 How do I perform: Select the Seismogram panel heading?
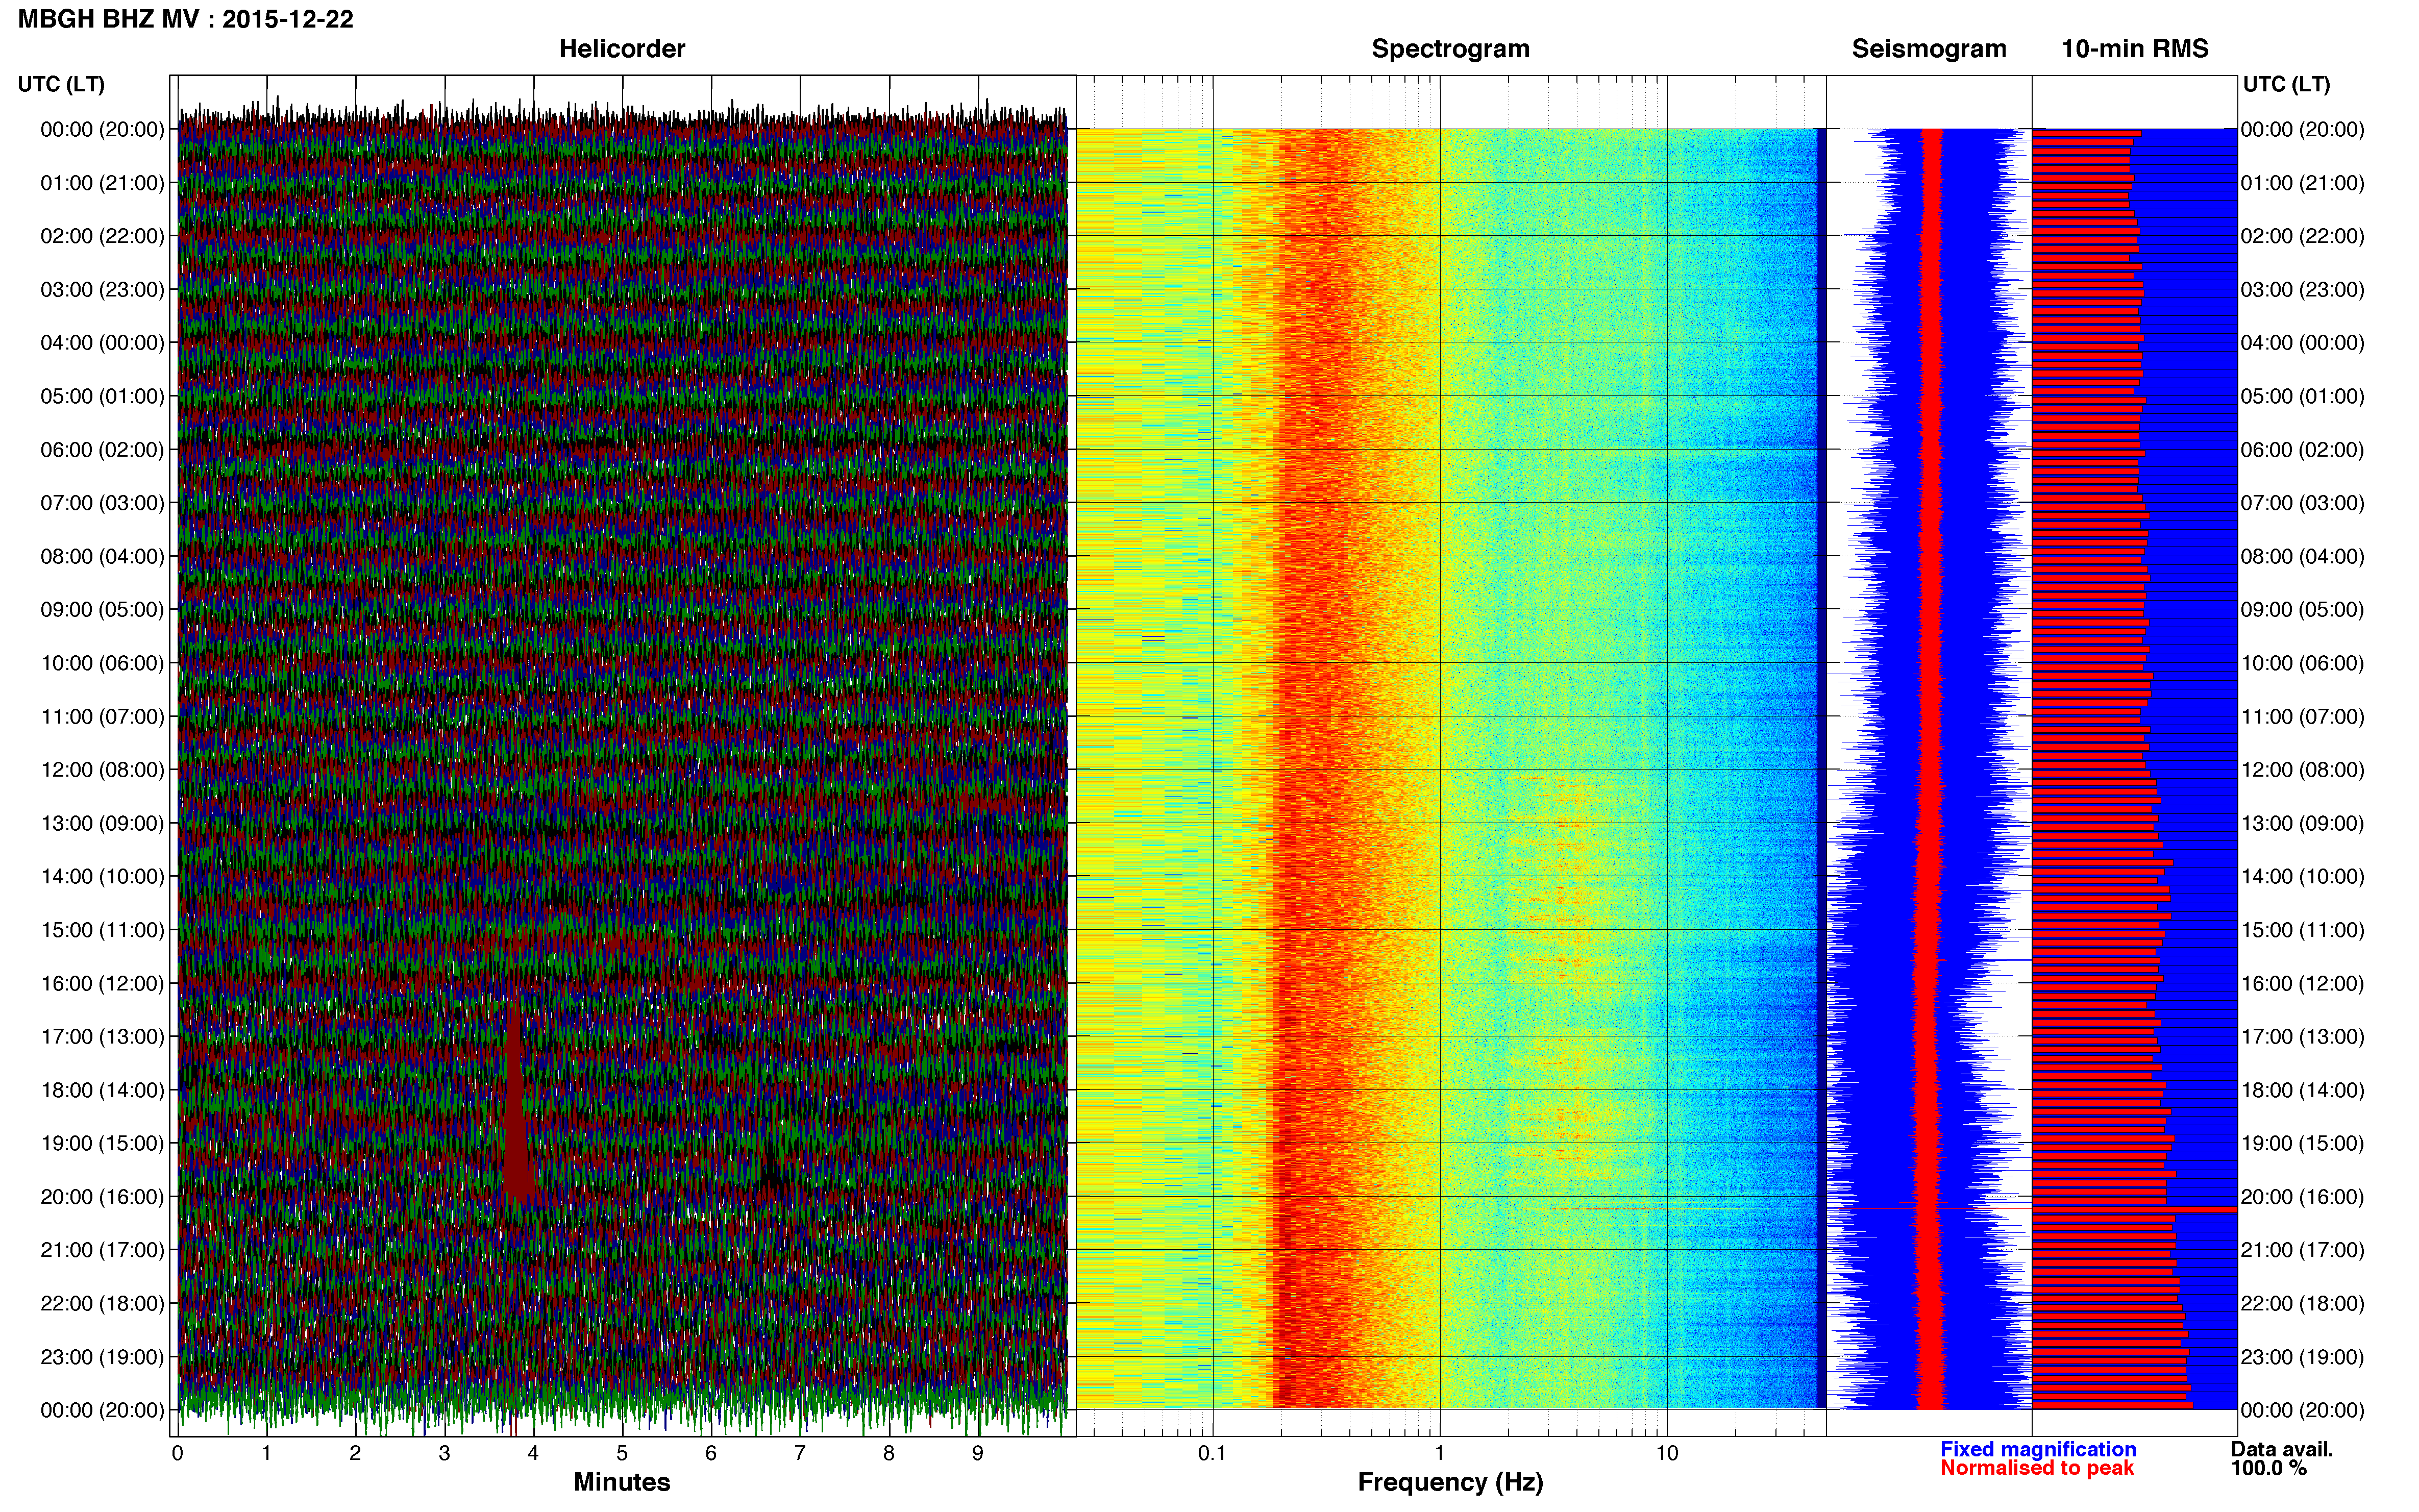[x=1929, y=49]
